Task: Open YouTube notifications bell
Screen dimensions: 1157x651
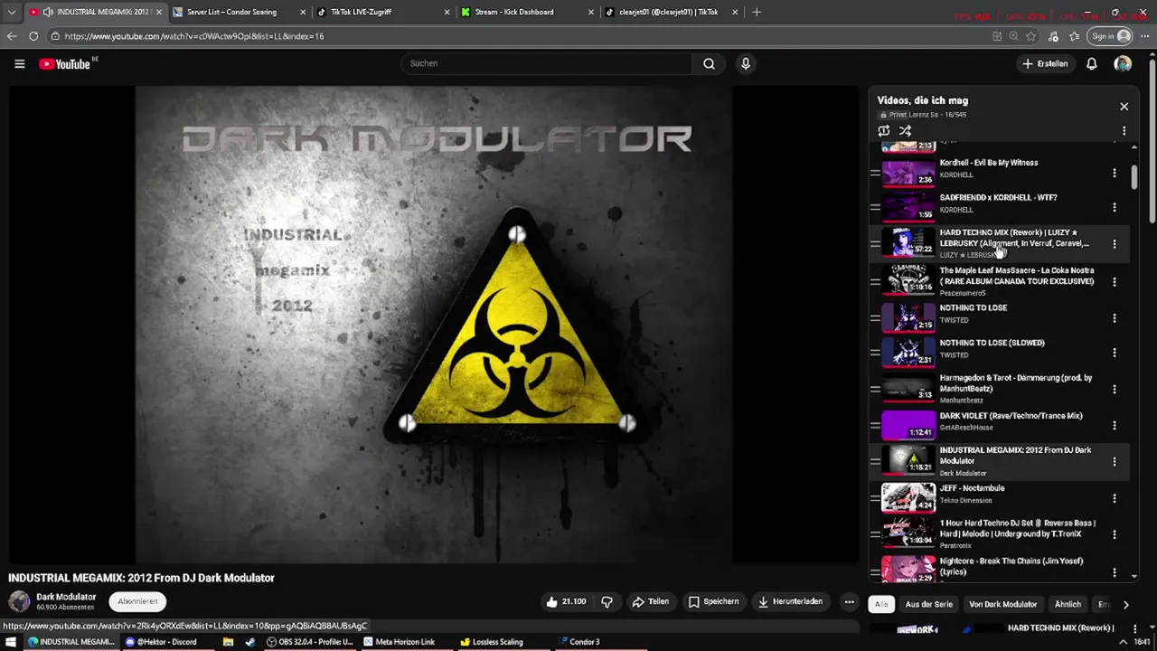Action: tap(1091, 63)
